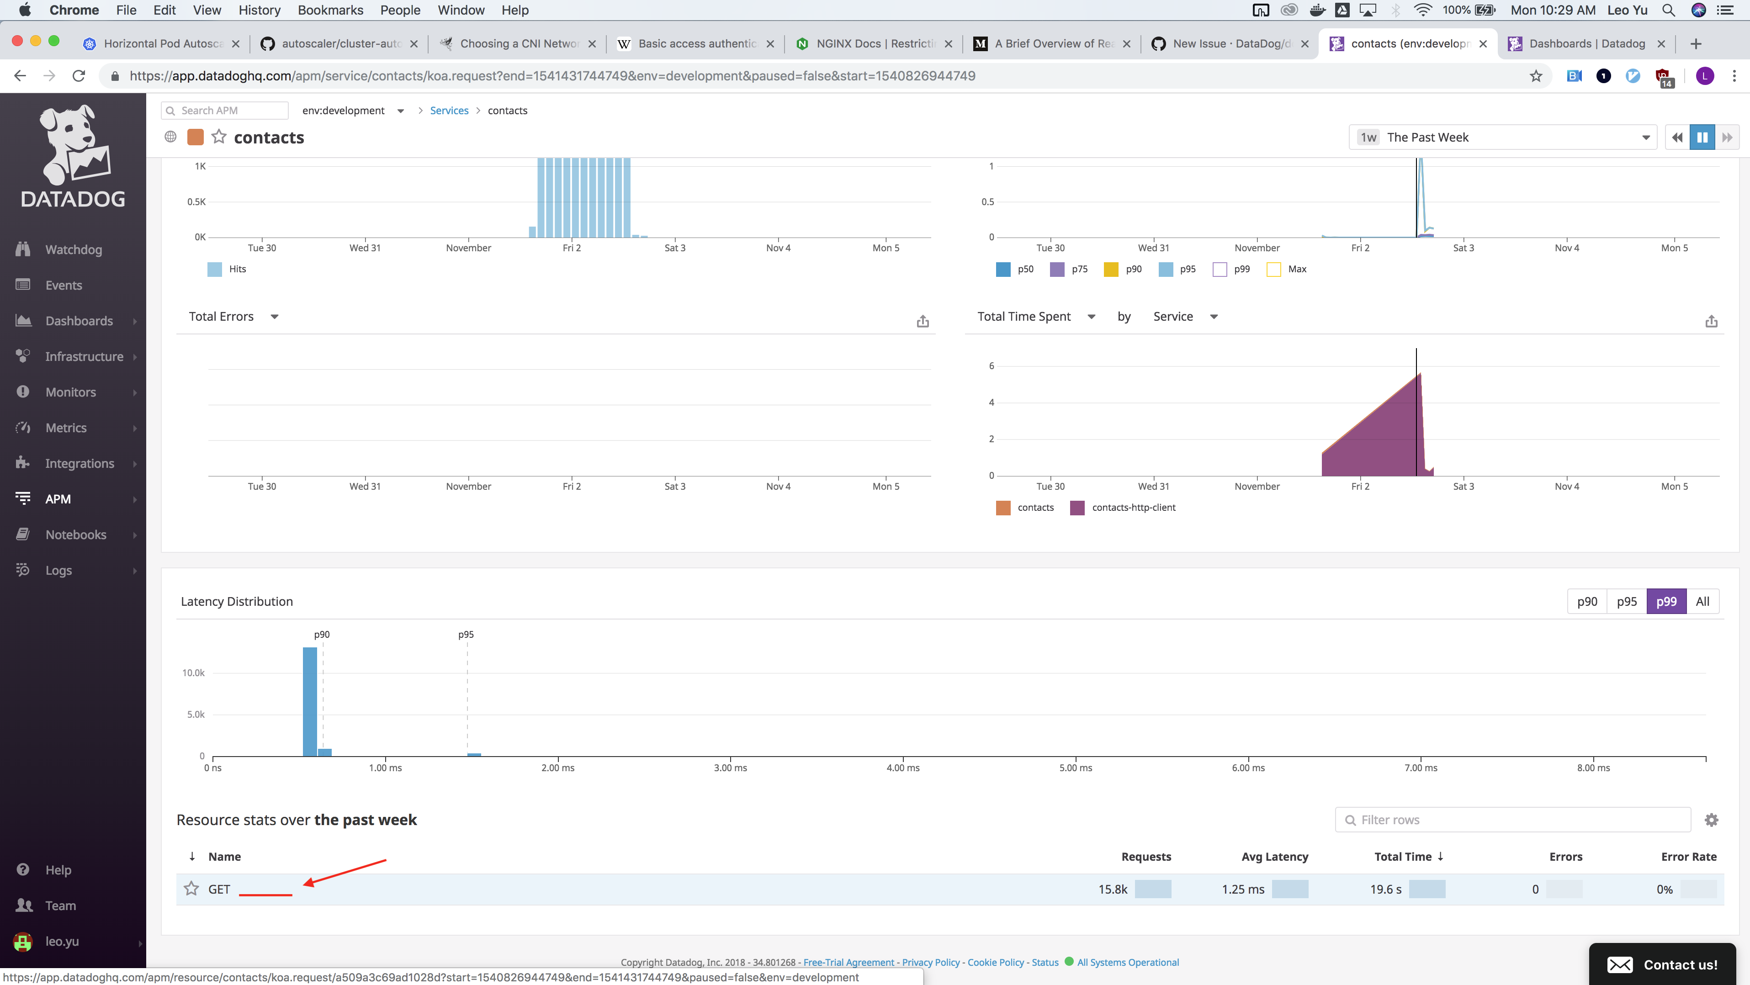This screenshot has width=1750, height=985.
Task: Click the globe icon next to contacts title
Action: (170, 137)
